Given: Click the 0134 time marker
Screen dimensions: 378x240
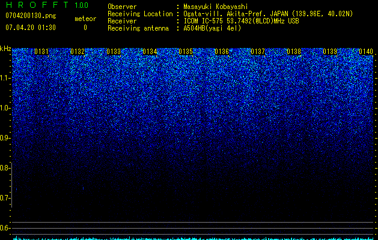Looking at the screenshot, I should pyautogui.click(x=150, y=52).
